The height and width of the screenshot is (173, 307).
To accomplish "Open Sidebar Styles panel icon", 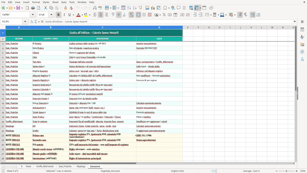I will [x=302, y=37].
